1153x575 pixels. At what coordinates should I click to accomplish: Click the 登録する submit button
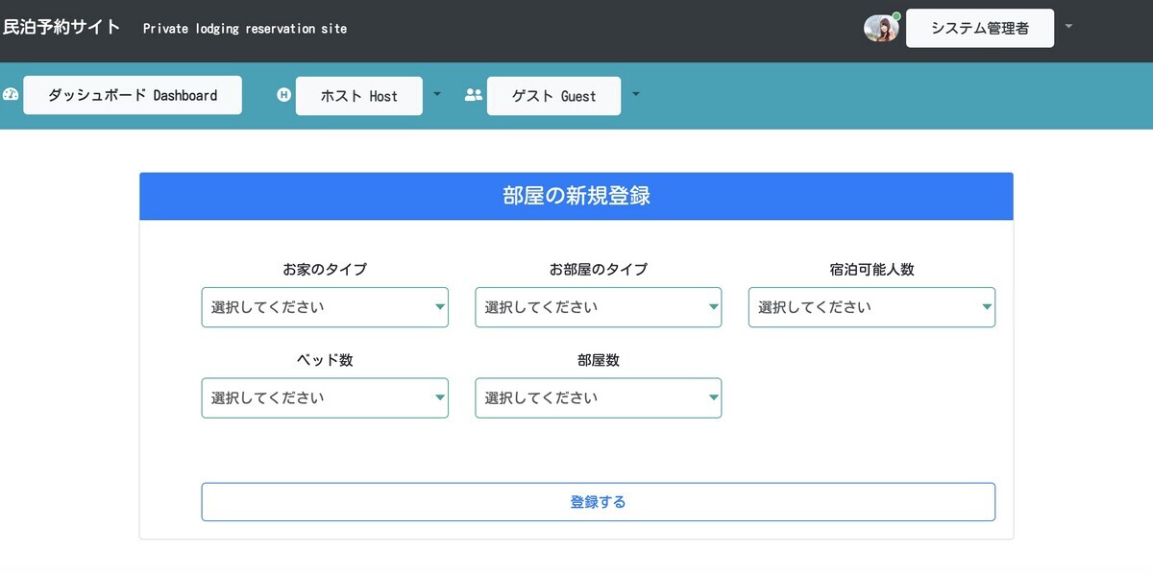click(598, 501)
